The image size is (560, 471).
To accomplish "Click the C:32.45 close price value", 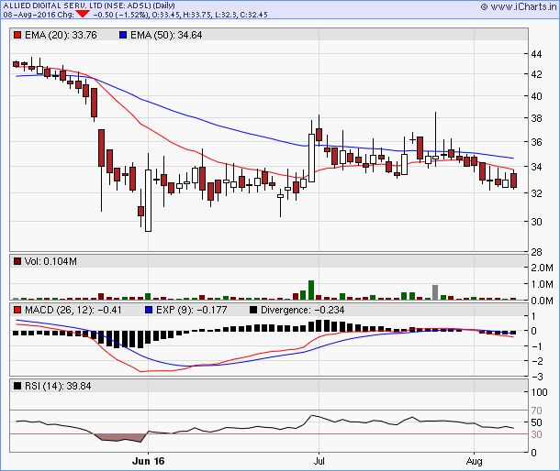I will click(253, 15).
